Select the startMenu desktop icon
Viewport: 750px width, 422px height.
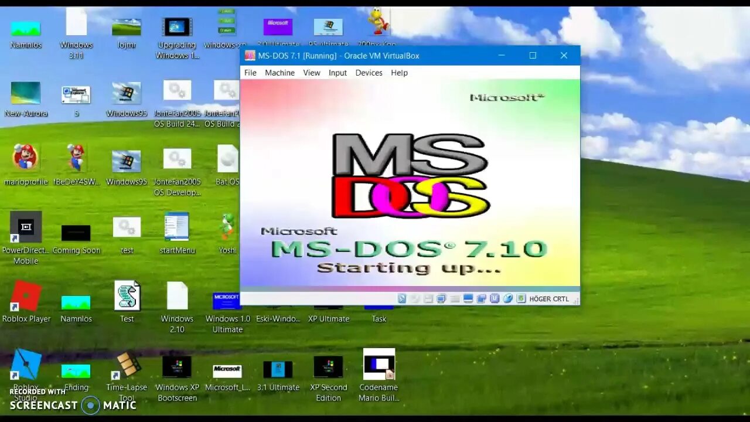[x=177, y=233]
